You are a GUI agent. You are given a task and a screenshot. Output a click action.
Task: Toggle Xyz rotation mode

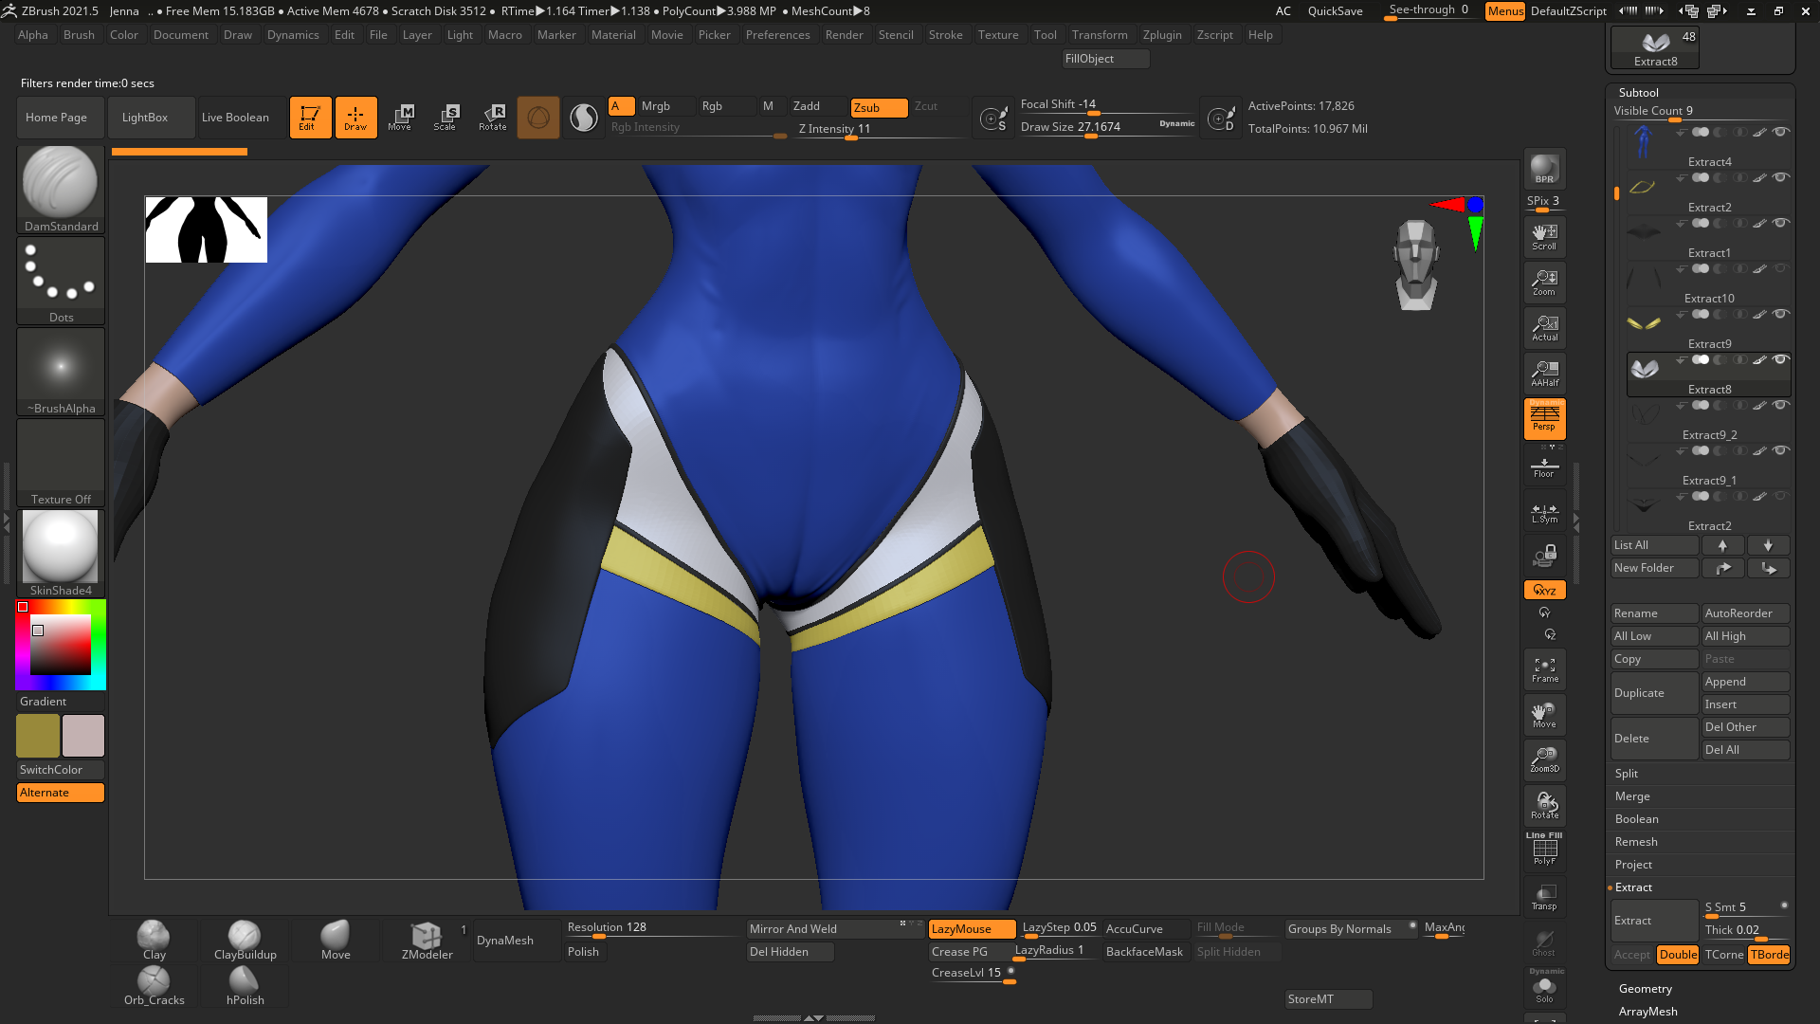tap(1544, 590)
